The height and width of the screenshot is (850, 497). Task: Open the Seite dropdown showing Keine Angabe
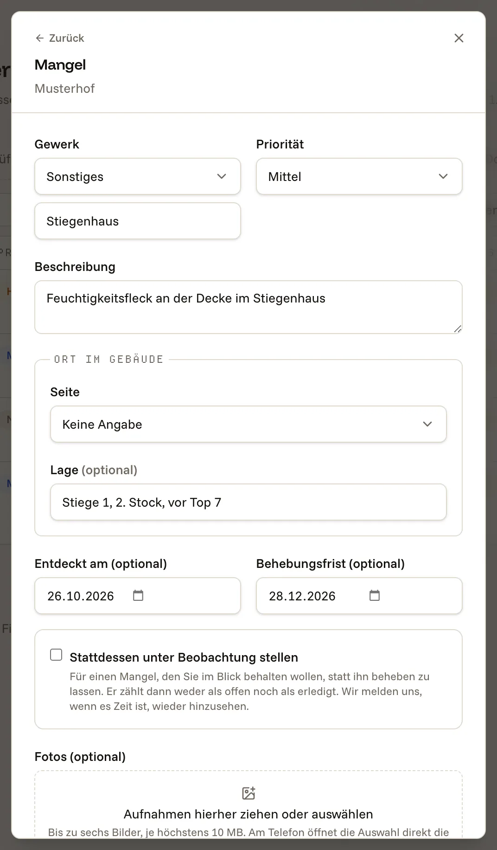[248, 424]
